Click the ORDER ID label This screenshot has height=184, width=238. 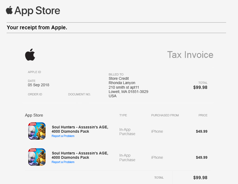coord(35,95)
